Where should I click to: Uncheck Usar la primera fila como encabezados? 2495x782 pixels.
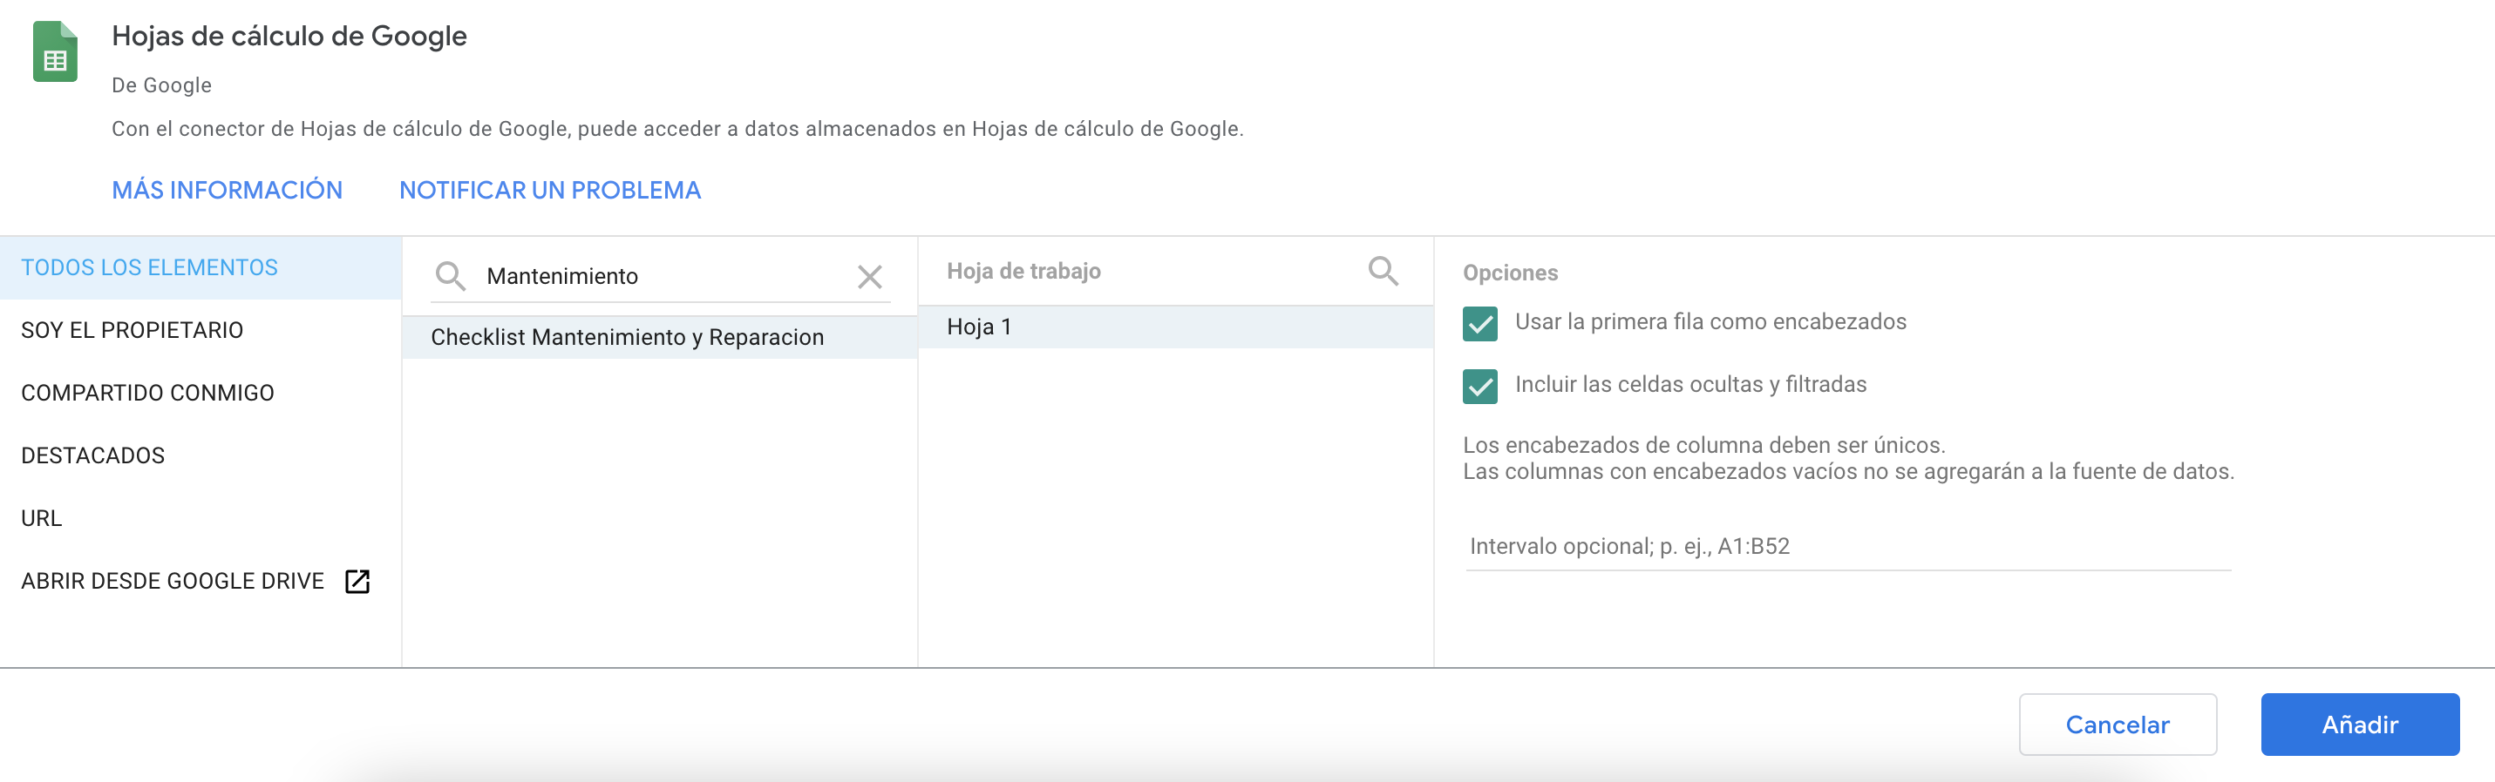1480,323
